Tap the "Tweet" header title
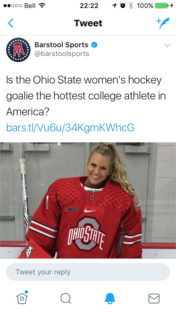The height and width of the screenshot is (312, 176). 88,23
